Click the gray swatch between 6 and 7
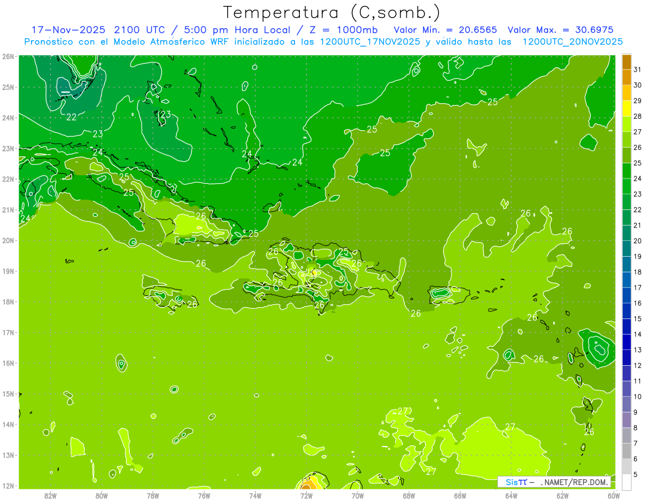 click(627, 451)
